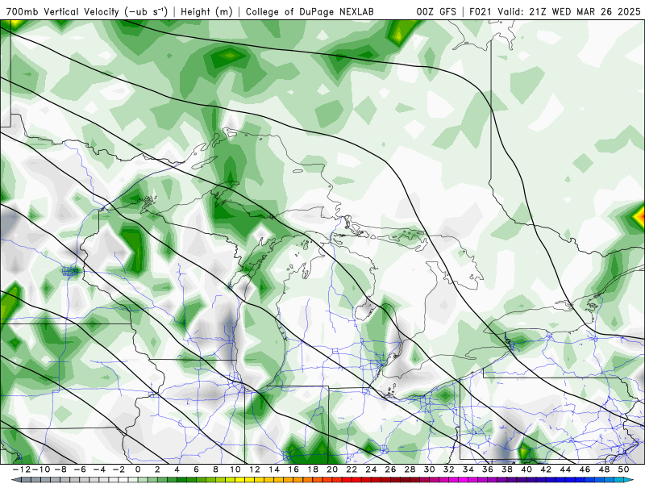Click the '-12' color scale label

pos(22,469)
